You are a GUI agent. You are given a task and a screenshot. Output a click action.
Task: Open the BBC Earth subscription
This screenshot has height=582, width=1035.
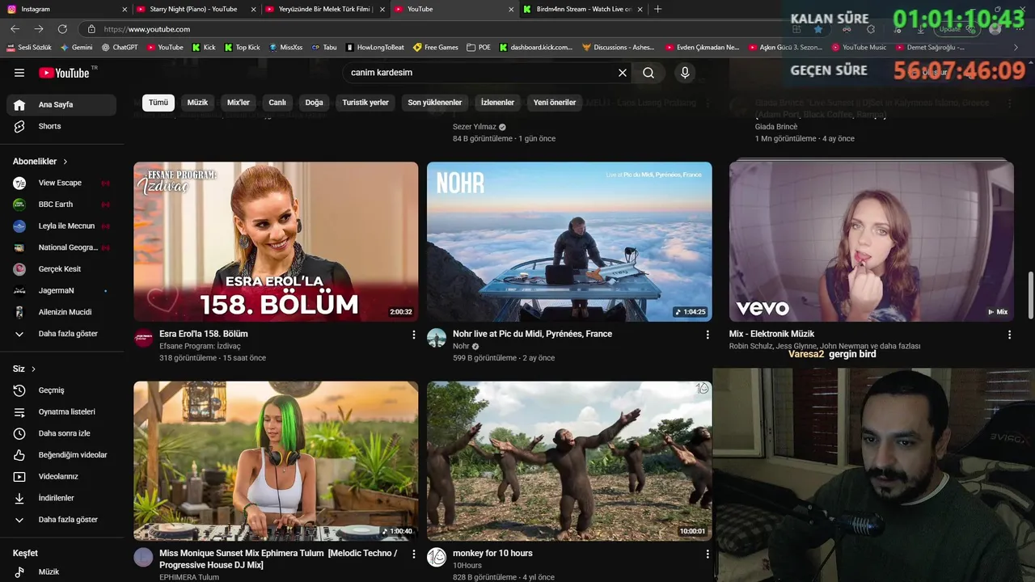coord(62,205)
